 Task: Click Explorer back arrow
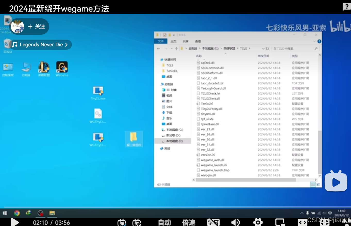coord(158,48)
